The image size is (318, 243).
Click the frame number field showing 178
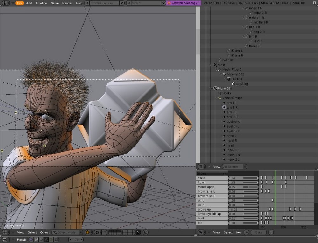tap(75, 239)
